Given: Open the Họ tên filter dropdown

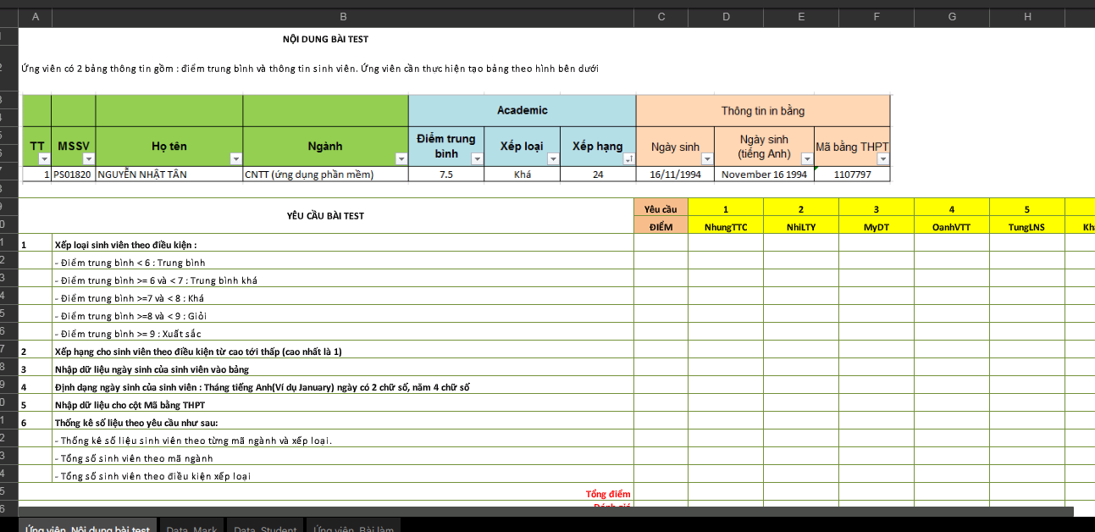Looking at the screenshot, I should (235, 159).
